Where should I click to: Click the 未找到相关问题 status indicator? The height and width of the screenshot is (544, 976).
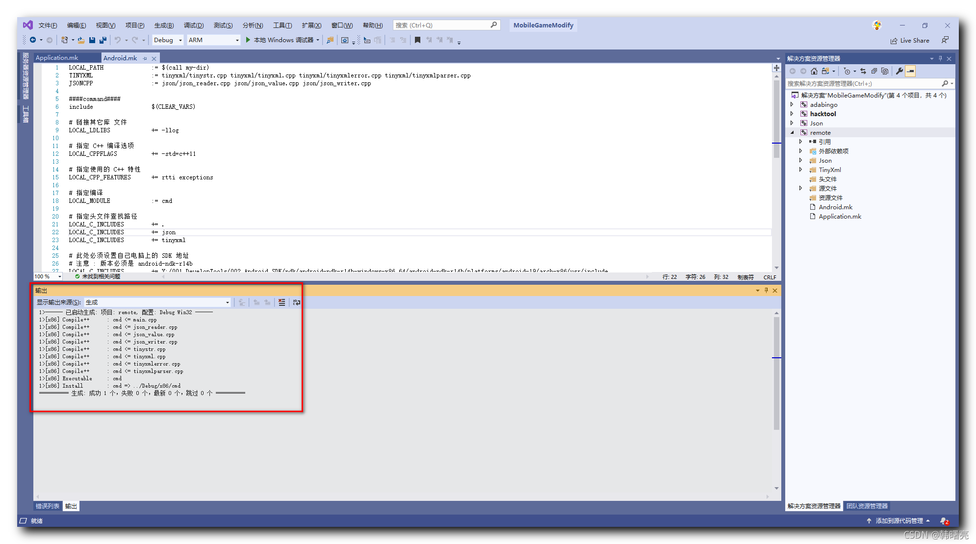pos(98,277)
